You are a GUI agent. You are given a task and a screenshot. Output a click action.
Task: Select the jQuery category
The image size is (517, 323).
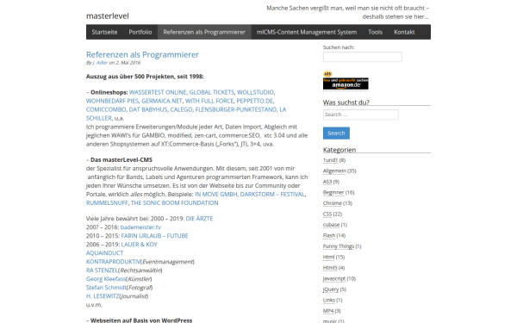point(331,289)
